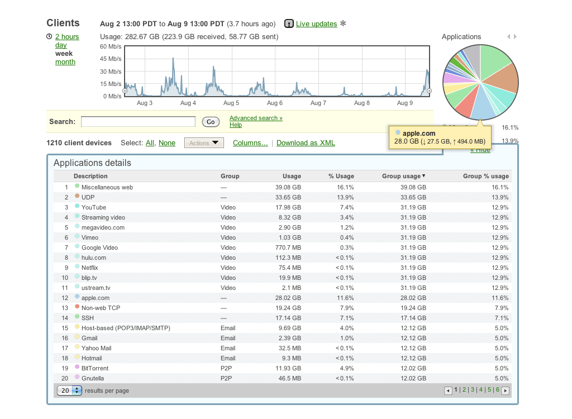Go to next results page arrow
The image size is (572, 419).
pyautogui.click(x=505, y=391)
